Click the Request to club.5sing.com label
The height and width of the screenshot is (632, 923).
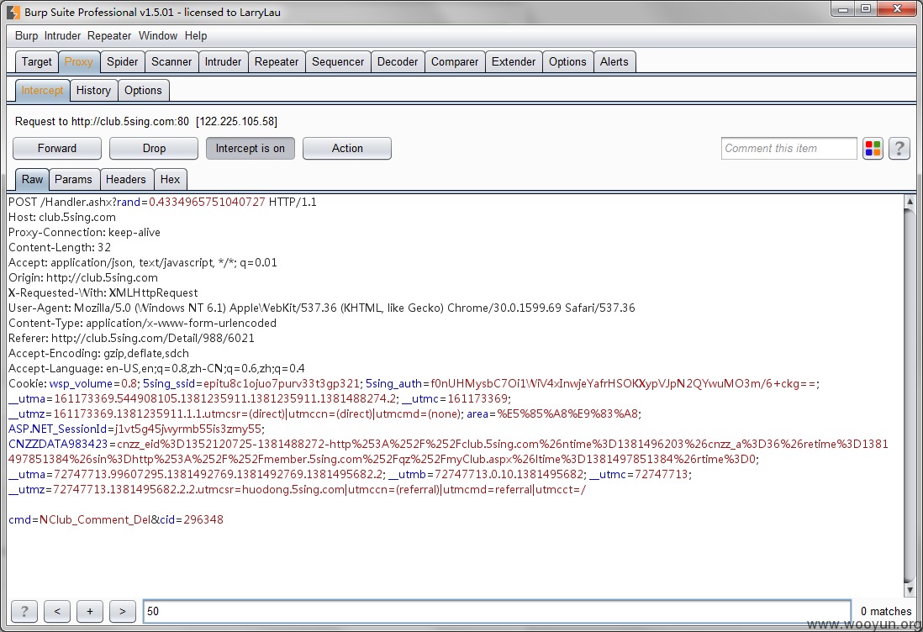click(x=146, y=121)
